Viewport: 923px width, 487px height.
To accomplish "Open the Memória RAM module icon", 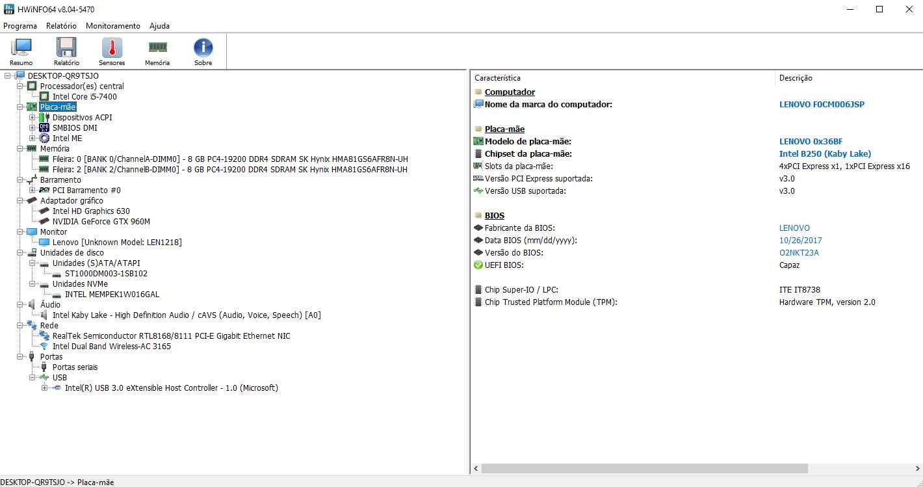I will [157, 47].
